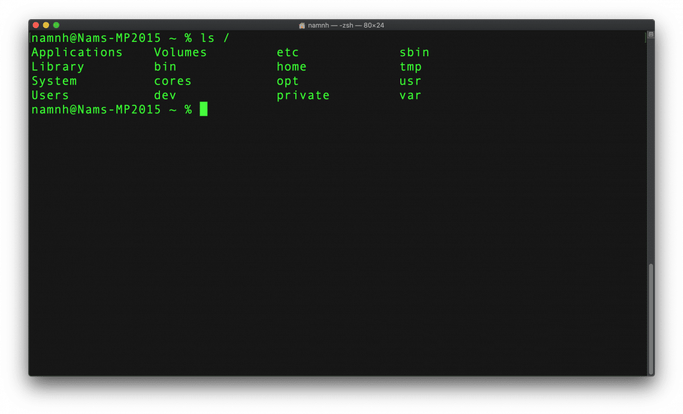Click the bin directory text
The width and height of the screenshot is (683, 414).
(x=165, y=67)
